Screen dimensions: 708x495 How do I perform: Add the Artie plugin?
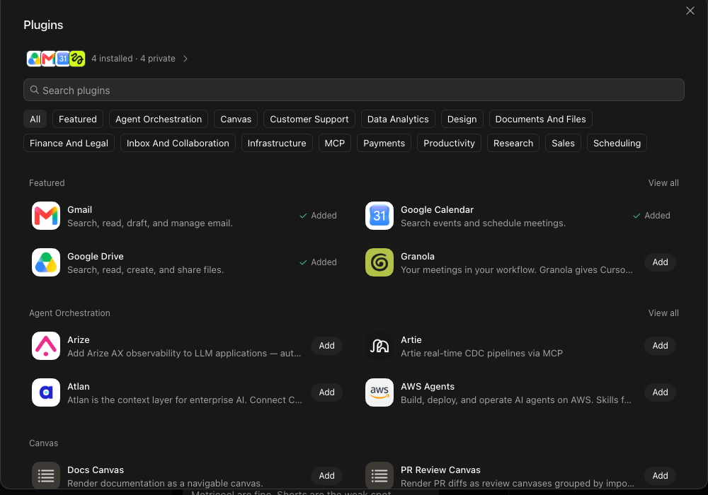[x=660, y=346]
